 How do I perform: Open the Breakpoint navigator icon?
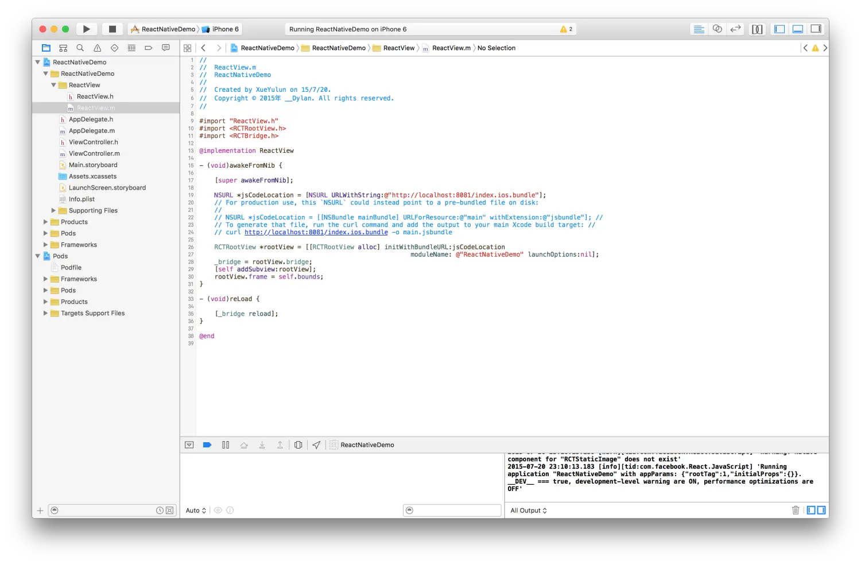149,48
